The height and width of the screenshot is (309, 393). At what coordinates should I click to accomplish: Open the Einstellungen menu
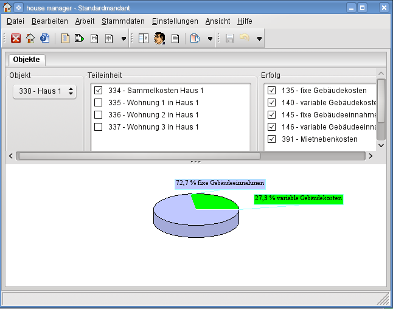pyautogui.click(x=175, y=21)
